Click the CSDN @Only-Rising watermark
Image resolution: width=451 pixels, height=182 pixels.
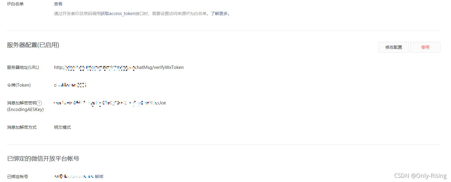pyautogui.click(x=420, y=176)
